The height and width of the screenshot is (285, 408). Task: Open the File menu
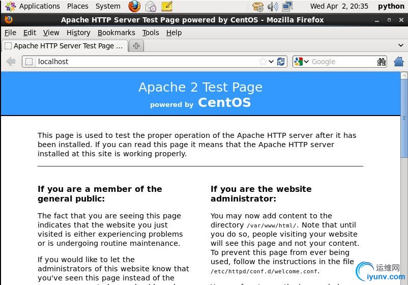[10, 33]
